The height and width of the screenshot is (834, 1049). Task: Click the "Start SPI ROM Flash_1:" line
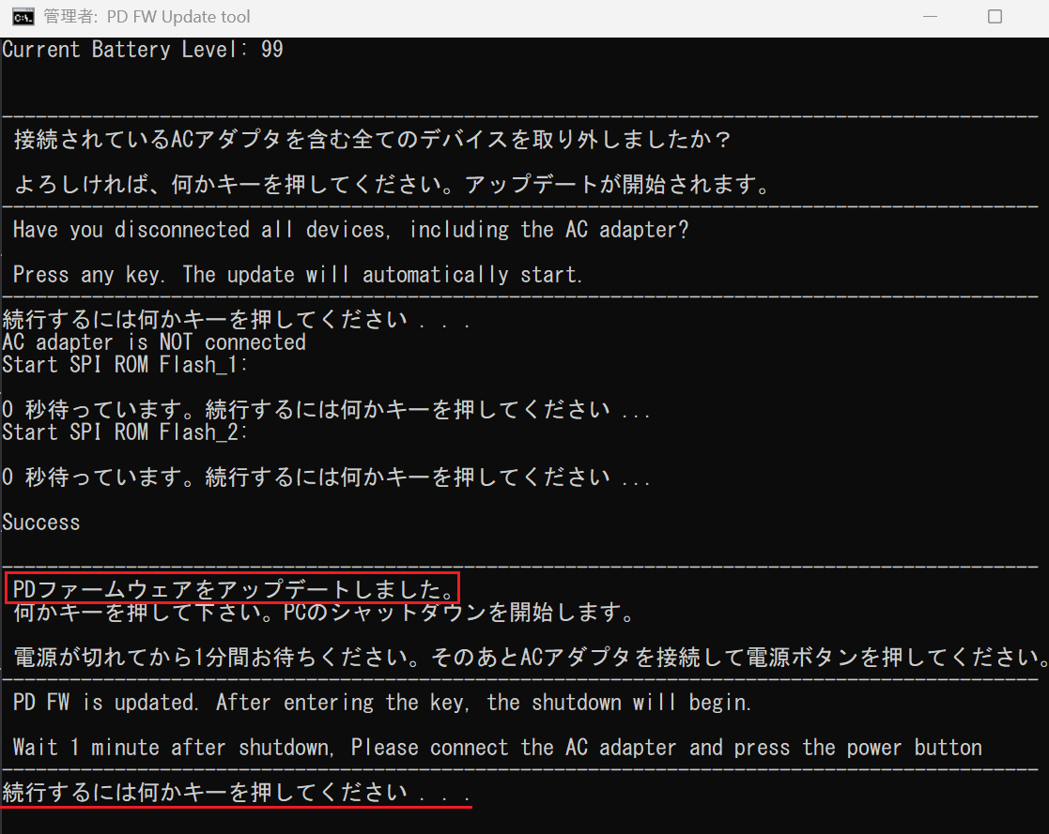126,365
